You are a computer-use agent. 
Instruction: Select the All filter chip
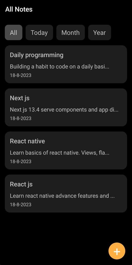pos(13,32)
